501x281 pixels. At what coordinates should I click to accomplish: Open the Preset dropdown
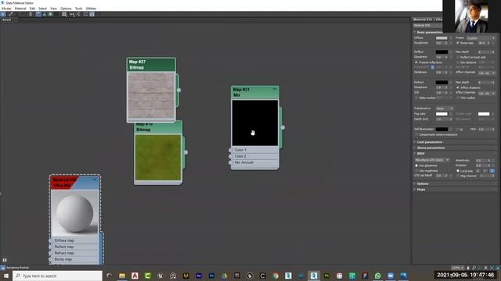coord(481,38)
